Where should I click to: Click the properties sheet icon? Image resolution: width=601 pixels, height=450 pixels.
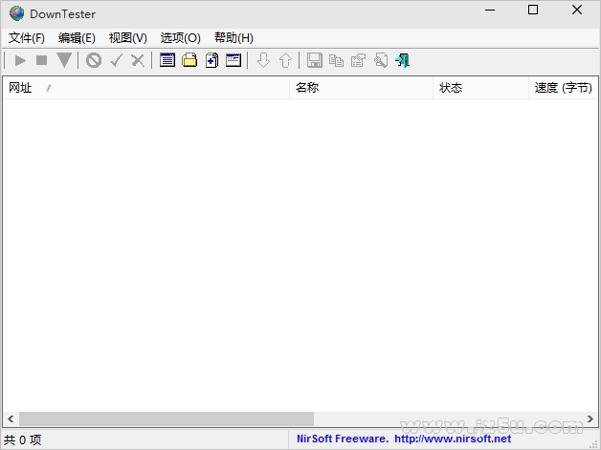[358, 60]
